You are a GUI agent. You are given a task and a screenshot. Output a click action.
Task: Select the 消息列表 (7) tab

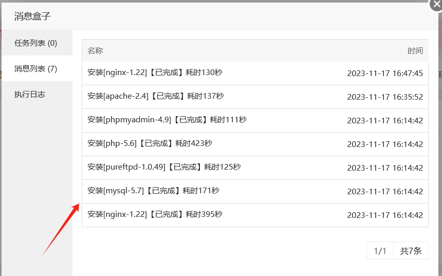pos(36,69)
